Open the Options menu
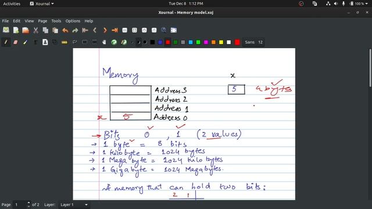372x209 pixels. point(73,21)
